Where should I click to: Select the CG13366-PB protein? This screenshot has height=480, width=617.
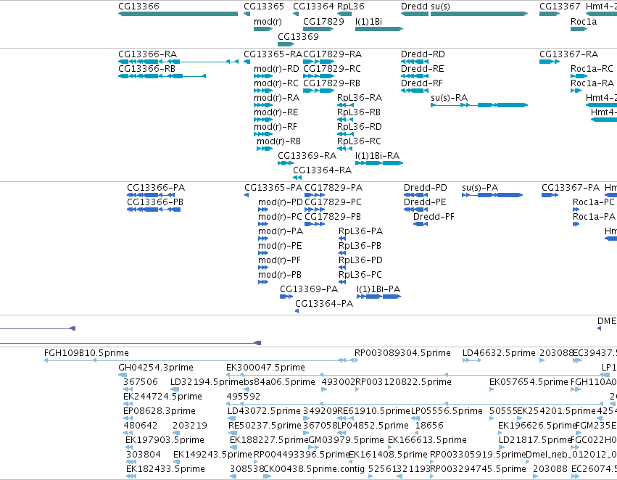154,210
